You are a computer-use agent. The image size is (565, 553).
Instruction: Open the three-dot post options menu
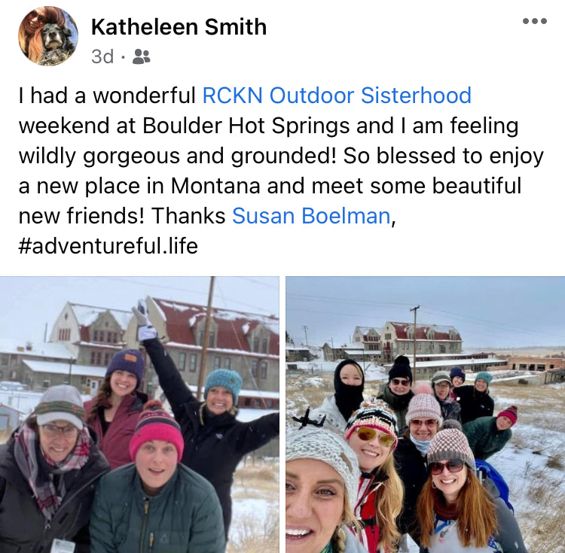pyautogui.click(x=535, y=21)
